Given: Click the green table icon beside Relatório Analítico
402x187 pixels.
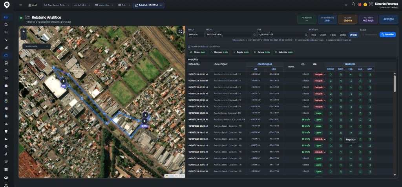Looking at the screenshot, I should tap(21, 18).
